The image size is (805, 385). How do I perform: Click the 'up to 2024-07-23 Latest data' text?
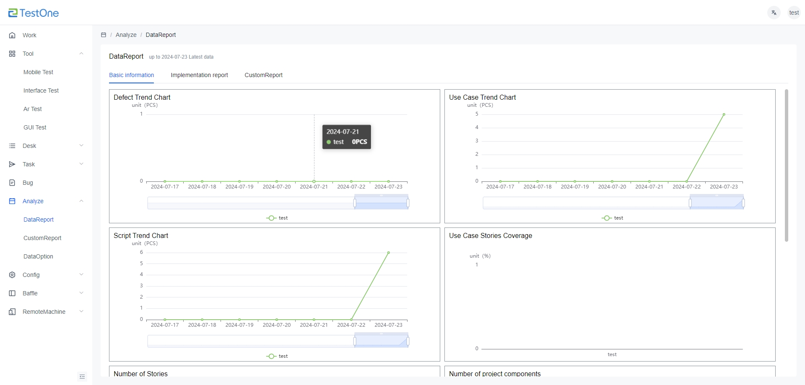click(181, 57)
